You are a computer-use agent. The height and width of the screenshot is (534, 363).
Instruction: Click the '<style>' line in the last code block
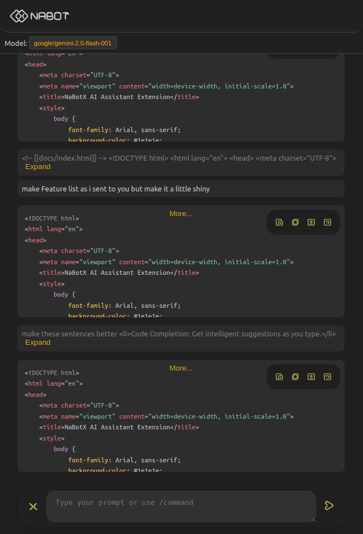coord(51,438)
